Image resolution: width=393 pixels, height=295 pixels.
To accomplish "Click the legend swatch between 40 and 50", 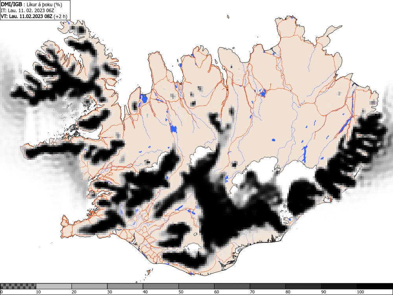I will 161,286.
